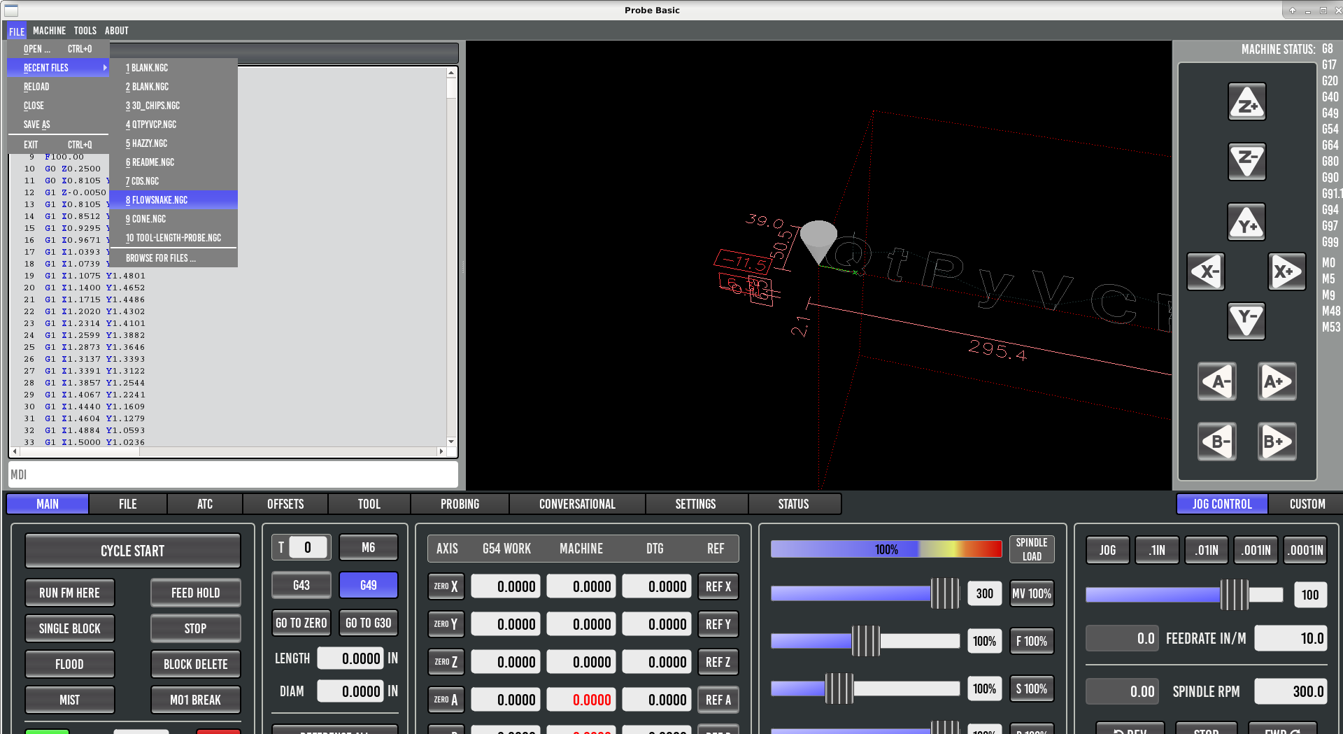Click the jog speed slider handle

[x=1235, y=595]
